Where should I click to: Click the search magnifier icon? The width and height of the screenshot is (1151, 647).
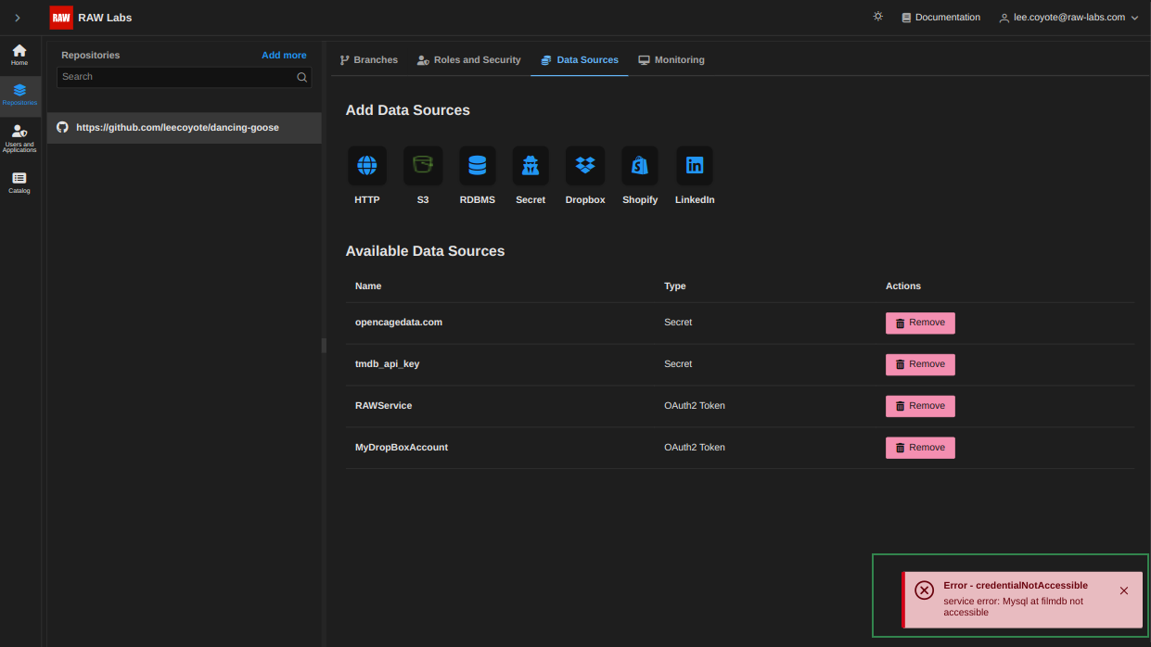(301, 77)
